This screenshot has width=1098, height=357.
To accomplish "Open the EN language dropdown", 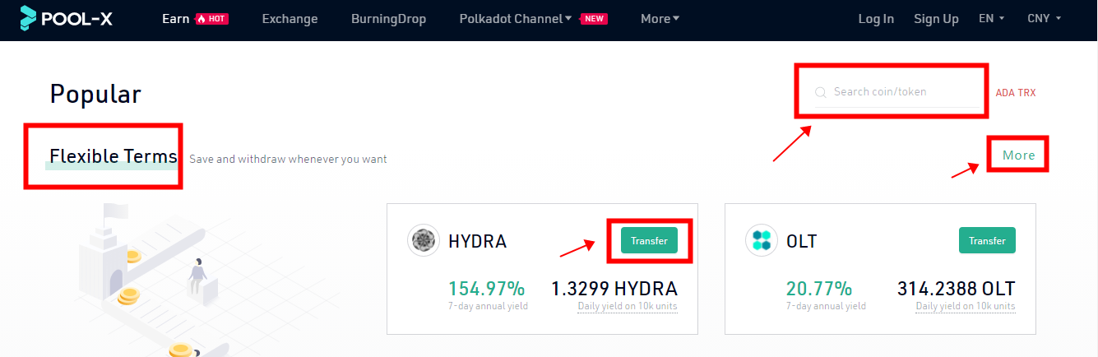I will [991, 18].
